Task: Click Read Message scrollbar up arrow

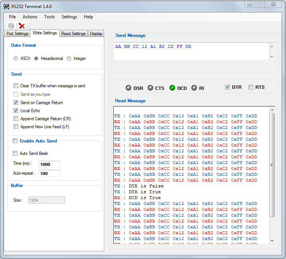Action: click(272, 110)
